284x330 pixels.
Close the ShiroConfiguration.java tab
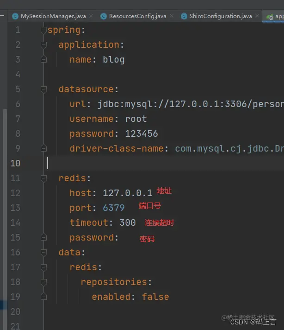pos(257,16)
